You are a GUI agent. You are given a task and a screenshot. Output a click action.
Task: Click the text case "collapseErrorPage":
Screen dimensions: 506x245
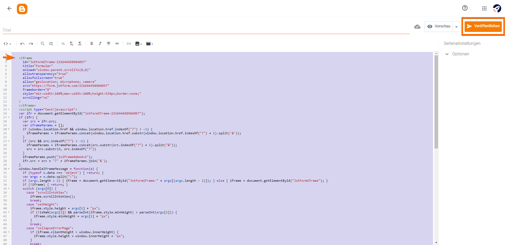[x=50, y=228]
